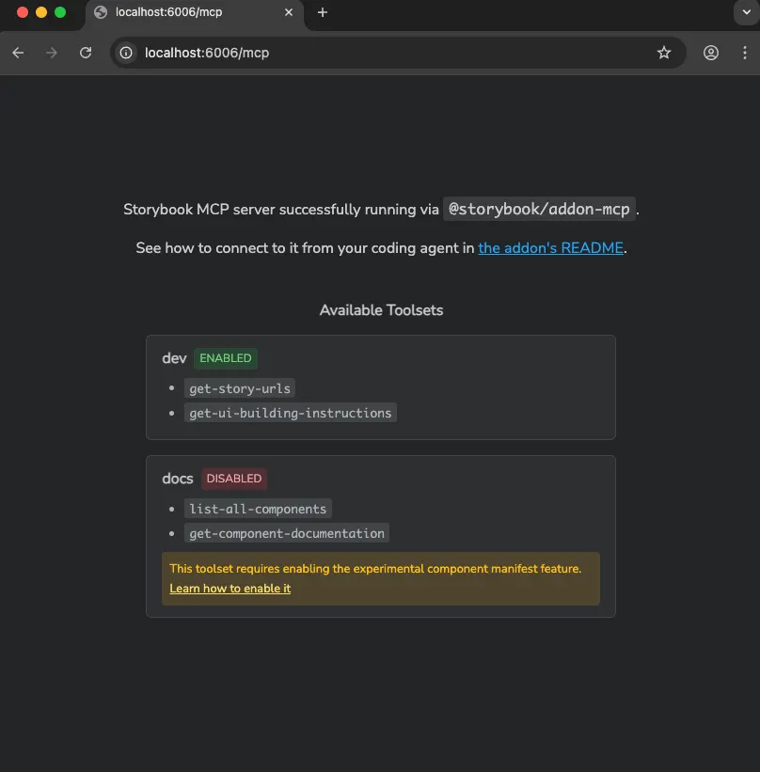
Task: Select the list-all-components tool name
Action: pos(258,509)
